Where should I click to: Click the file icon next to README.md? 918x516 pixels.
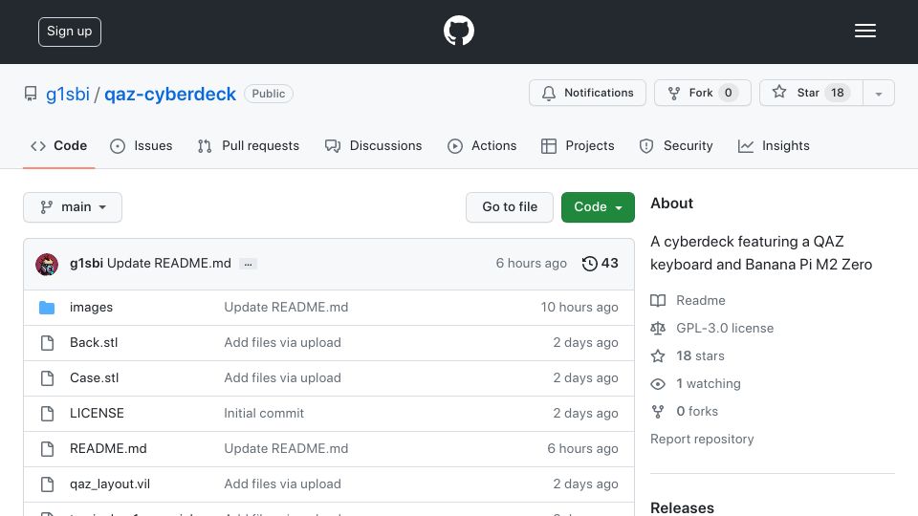(47, 449)
